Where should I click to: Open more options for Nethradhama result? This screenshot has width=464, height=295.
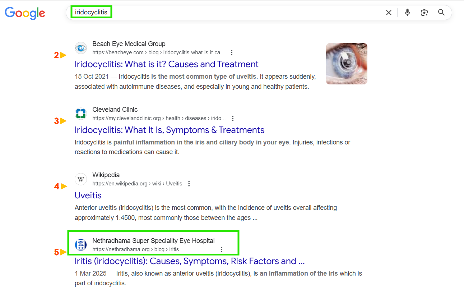click(x=222, y=249)
